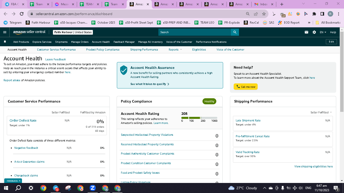The width and height of the screenshot is (344, 193).
Task: Close the FEEDBACK tab with its X
Action: coord(20,181)
